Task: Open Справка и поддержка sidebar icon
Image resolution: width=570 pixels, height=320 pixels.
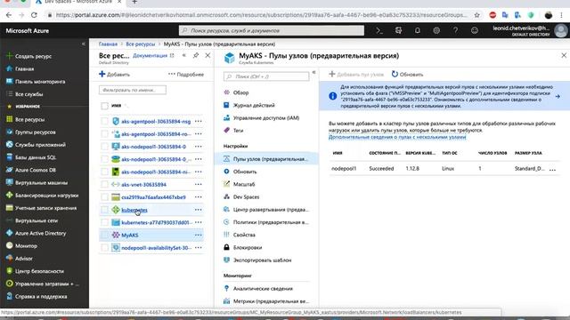Action: click(x=10, y=296)
